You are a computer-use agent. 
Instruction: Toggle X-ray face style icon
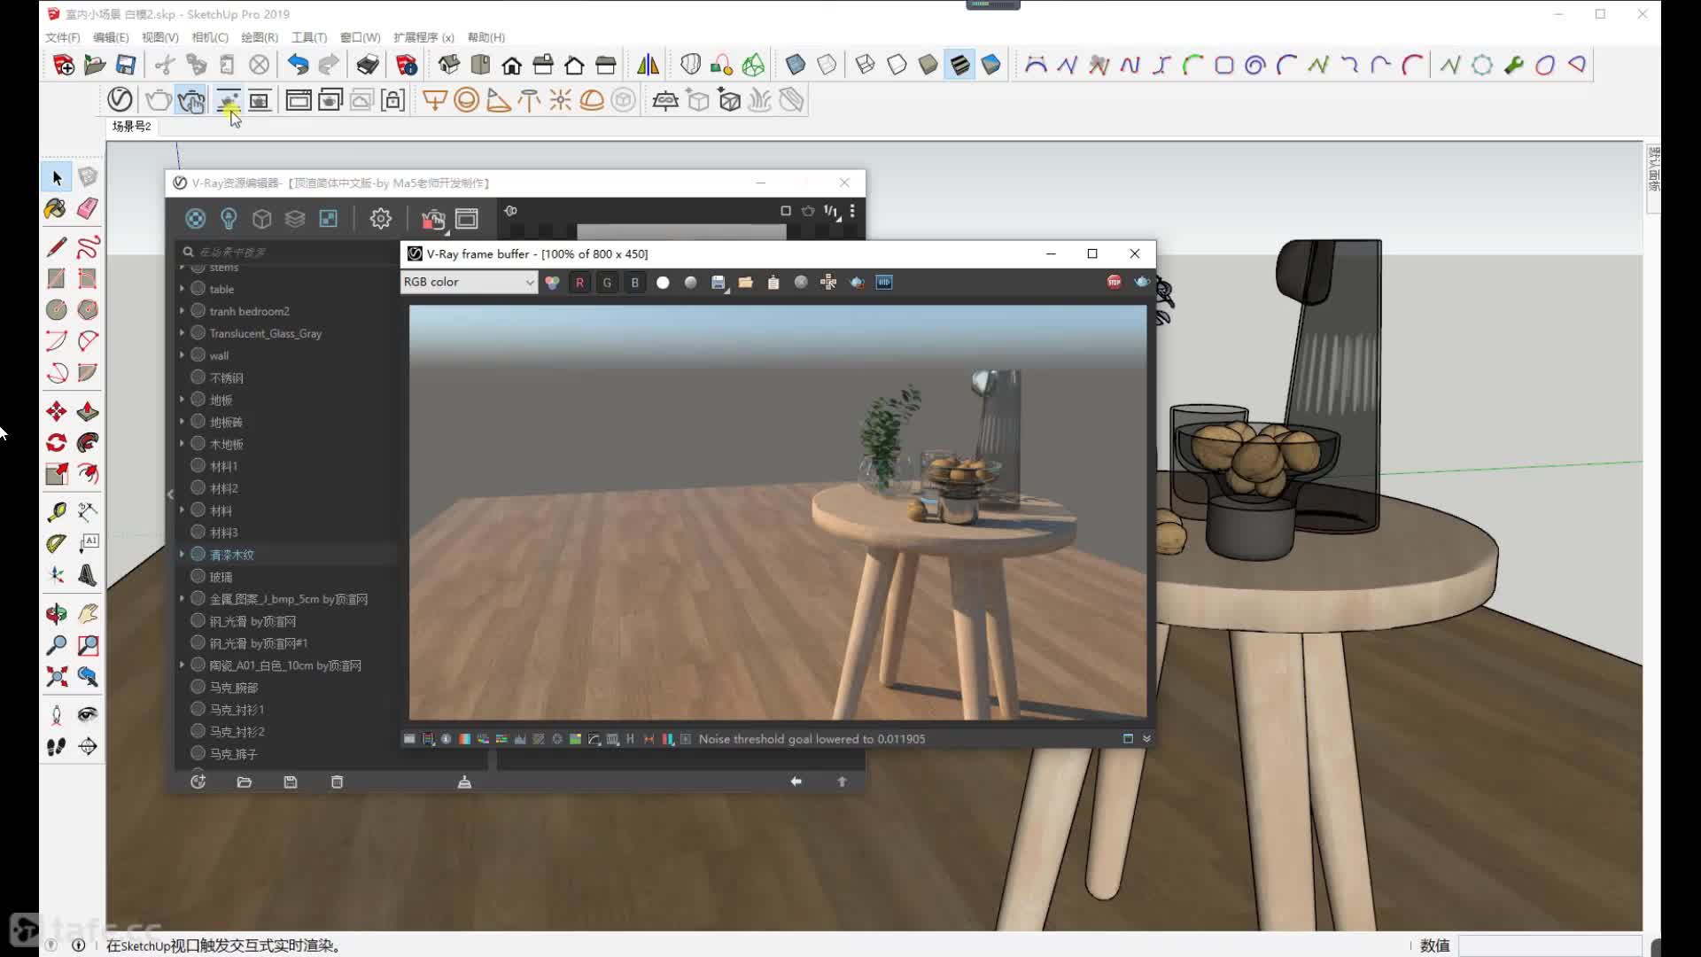tap(796, 65)
